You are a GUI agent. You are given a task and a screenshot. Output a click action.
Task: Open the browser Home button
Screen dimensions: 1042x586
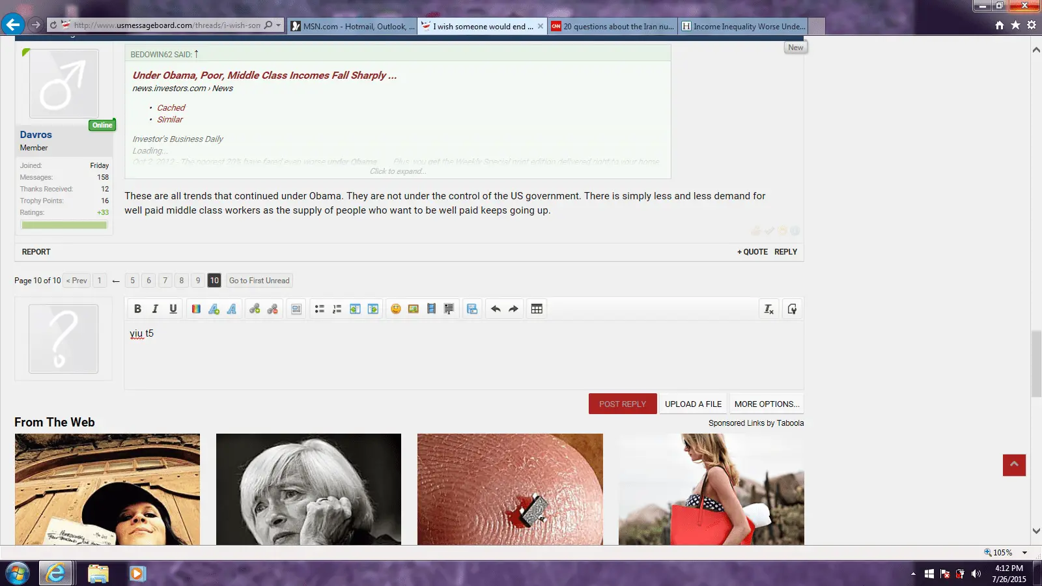(x=1000, y=25)
